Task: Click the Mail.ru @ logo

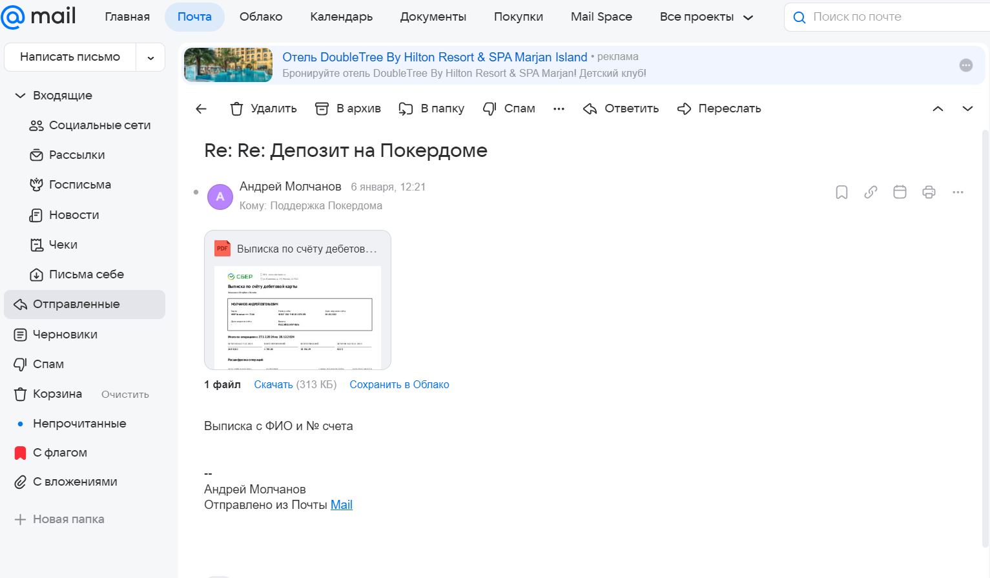Action: pyautogui.click(x=13, y=17)
